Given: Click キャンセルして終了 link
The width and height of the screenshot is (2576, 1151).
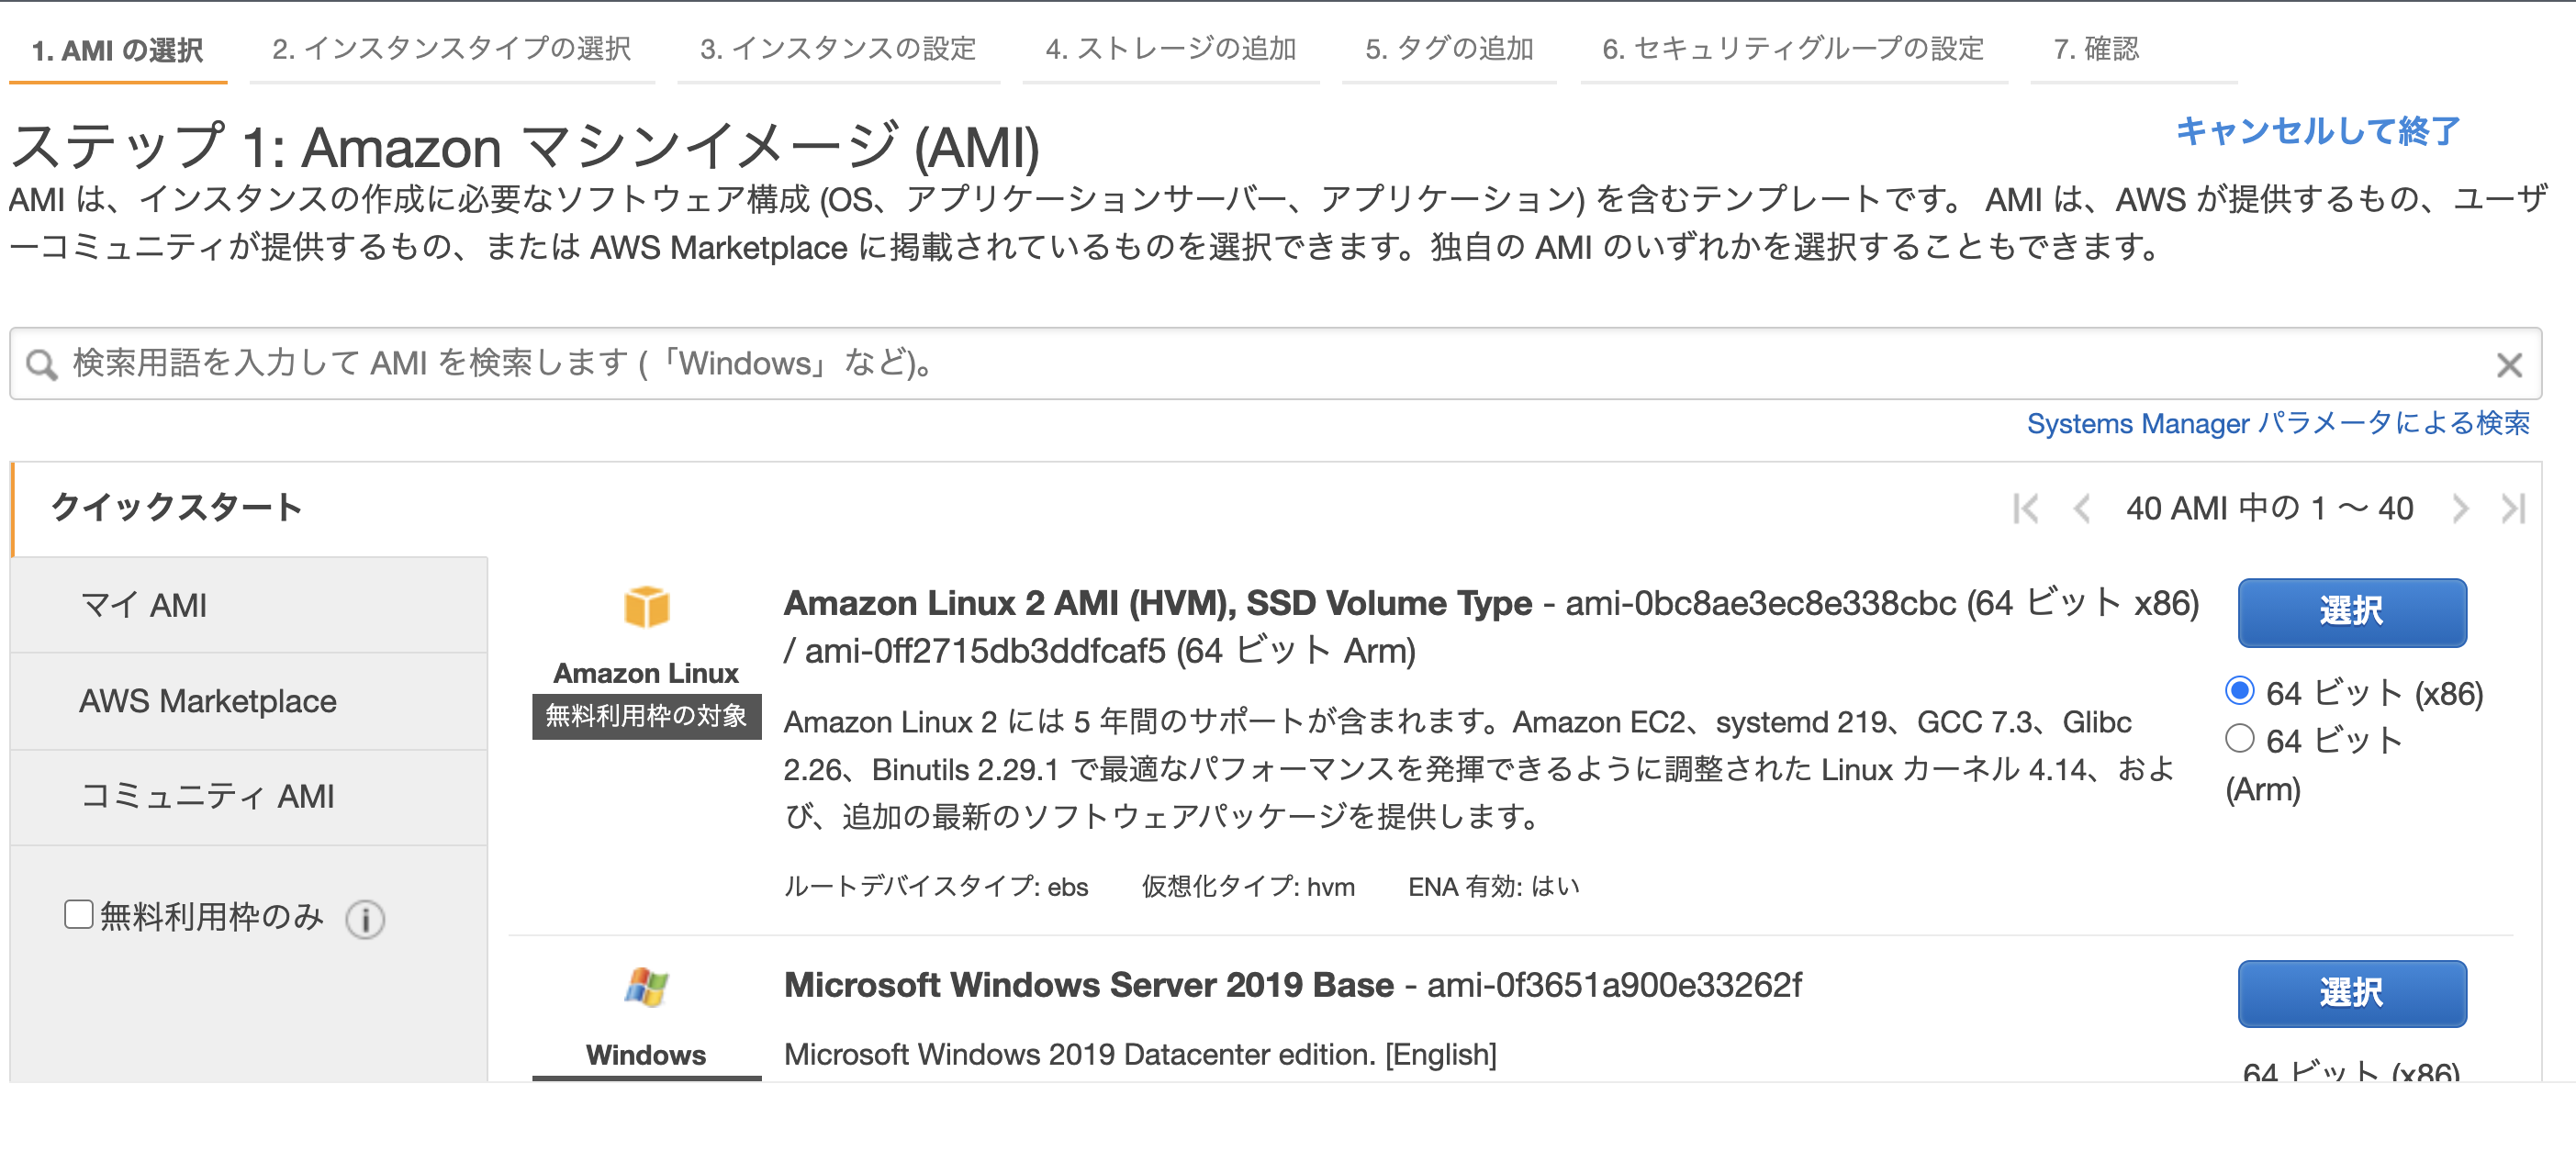Looking at the screenshot, I should pos(2317,131).
